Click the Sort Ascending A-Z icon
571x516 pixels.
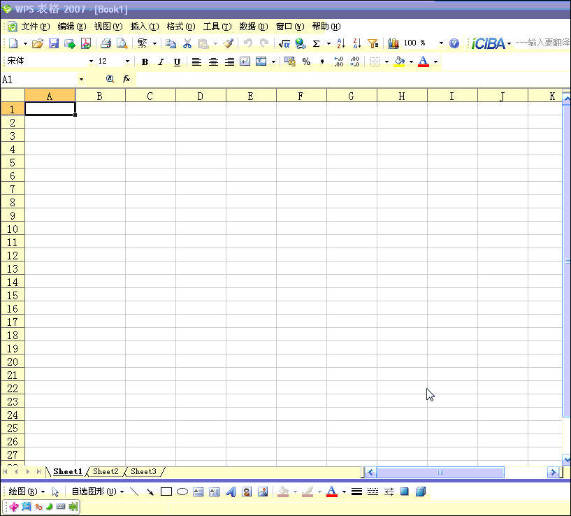pos(340,43)
